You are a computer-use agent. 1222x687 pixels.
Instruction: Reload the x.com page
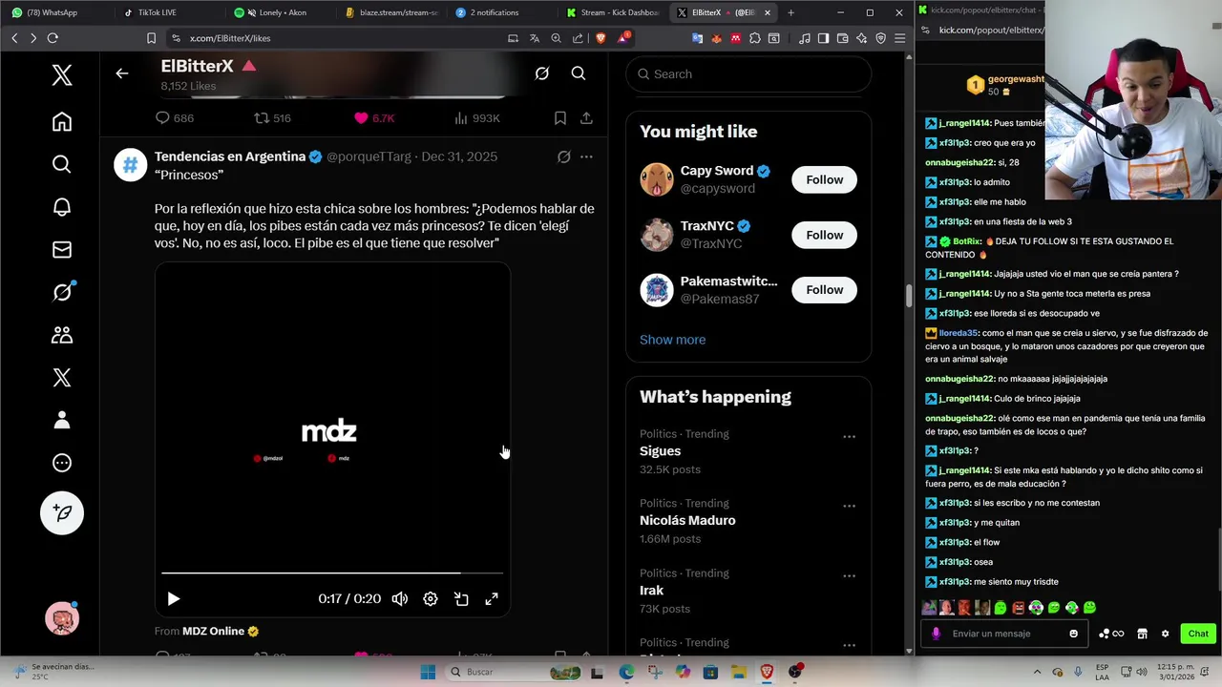pos(53,38)
